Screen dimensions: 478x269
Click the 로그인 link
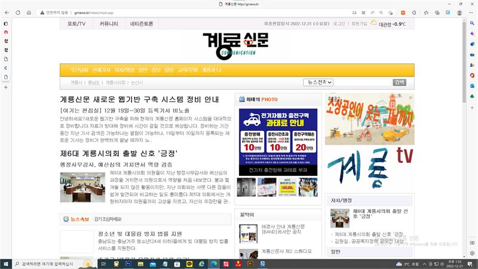click(x=339, y=23)
